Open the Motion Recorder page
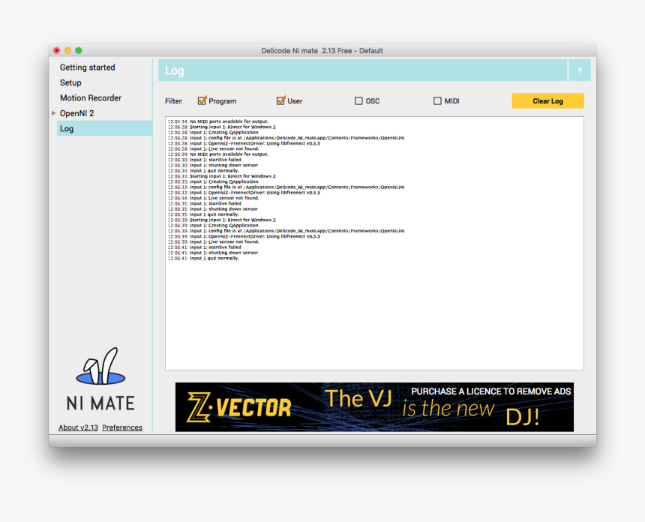This screenshot has height=522, width=645. tap(91, 98)
